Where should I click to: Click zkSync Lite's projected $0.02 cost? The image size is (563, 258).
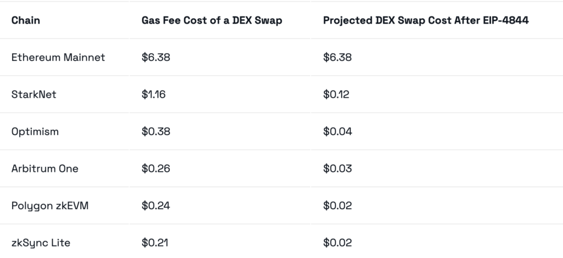(338, 243)
